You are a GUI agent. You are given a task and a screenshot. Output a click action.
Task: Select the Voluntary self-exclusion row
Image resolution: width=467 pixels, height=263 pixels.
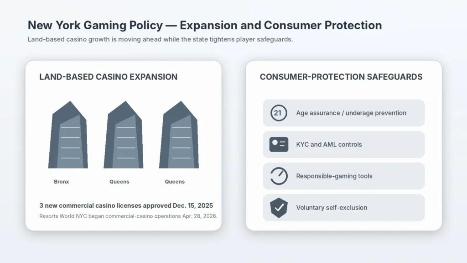pyautogui.click(x=344, y=208)
